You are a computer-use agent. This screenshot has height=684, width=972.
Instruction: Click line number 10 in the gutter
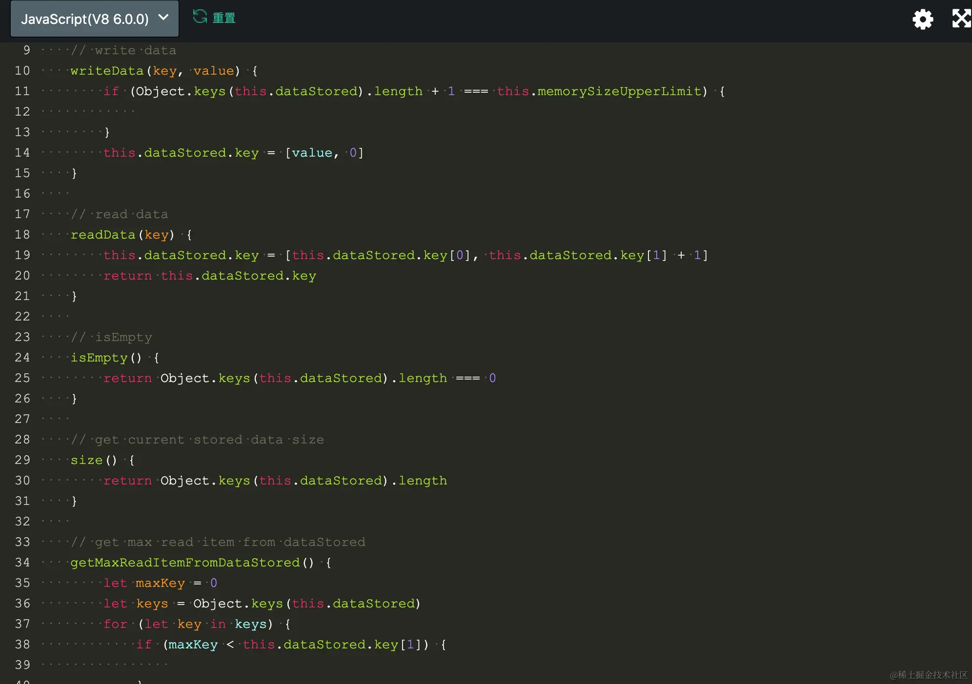click(x=22, y=71)
